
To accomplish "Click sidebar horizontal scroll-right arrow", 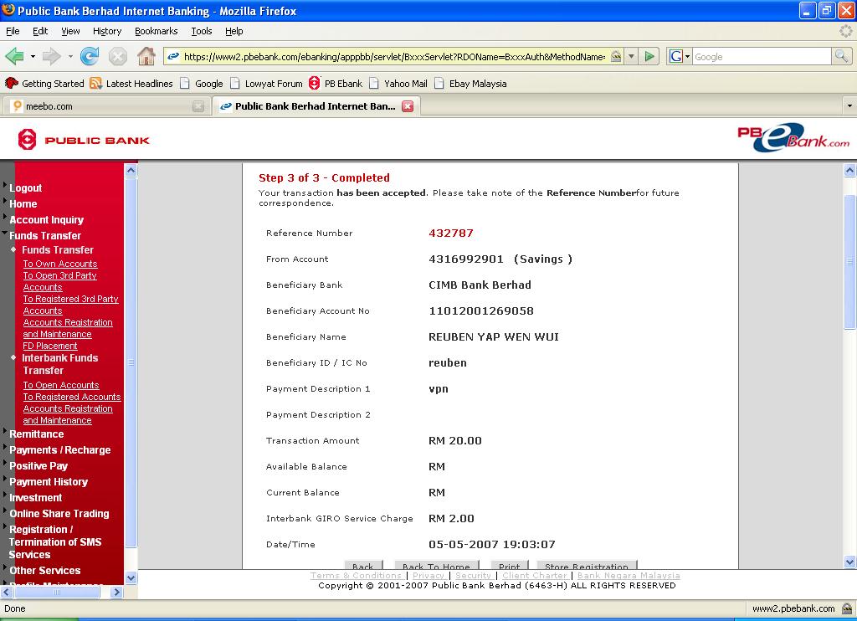I will point(116,592).
